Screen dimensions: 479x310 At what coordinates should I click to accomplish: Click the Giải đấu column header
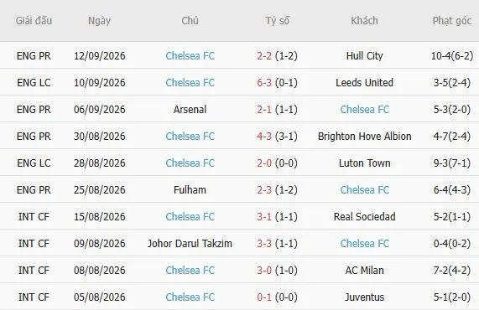pos(34,21)
